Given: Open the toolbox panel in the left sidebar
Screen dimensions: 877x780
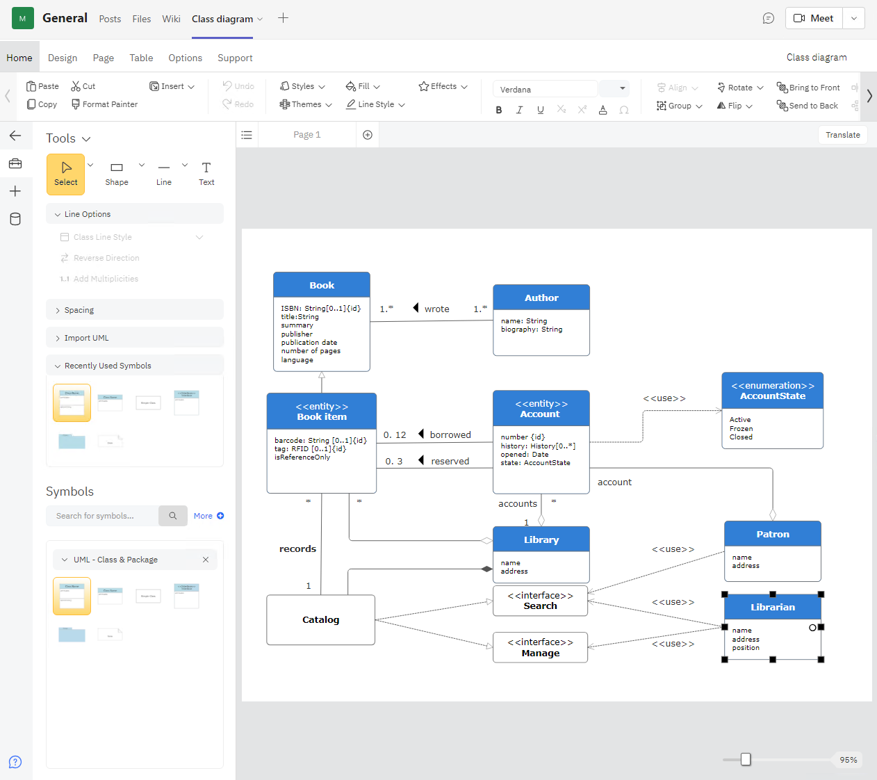Looking at the screenshot, I should pyautogui.click(x=15, y=164).
